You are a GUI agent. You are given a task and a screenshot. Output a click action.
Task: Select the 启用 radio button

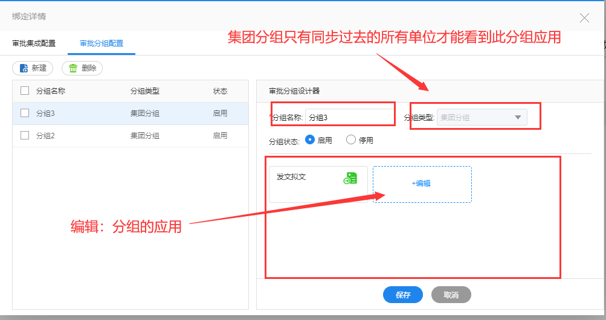(x=309, y=139)
